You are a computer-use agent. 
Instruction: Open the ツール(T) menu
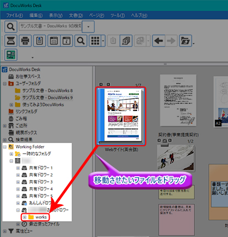pyautogui.click(x=117, y=15)
